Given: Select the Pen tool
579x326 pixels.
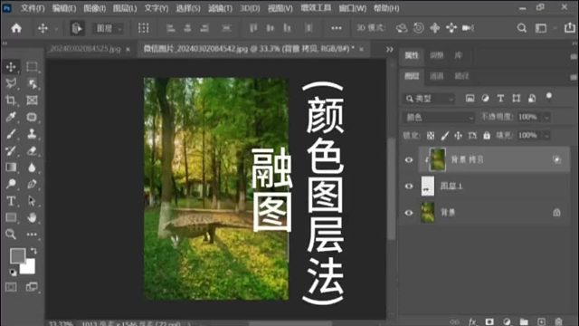Looking at the screenshot, I should 32,184.
